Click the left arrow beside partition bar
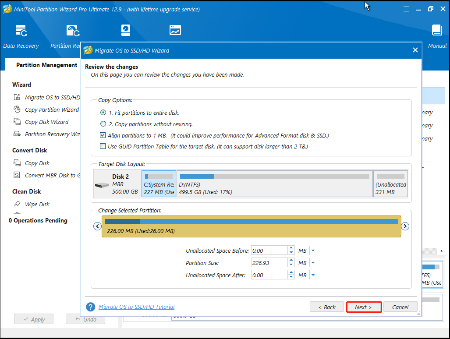Screen dimensions: 450x339 click(x=97, y=226)
